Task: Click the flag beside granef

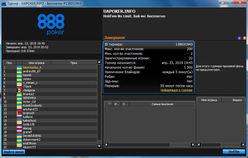Action: (19, 132)
